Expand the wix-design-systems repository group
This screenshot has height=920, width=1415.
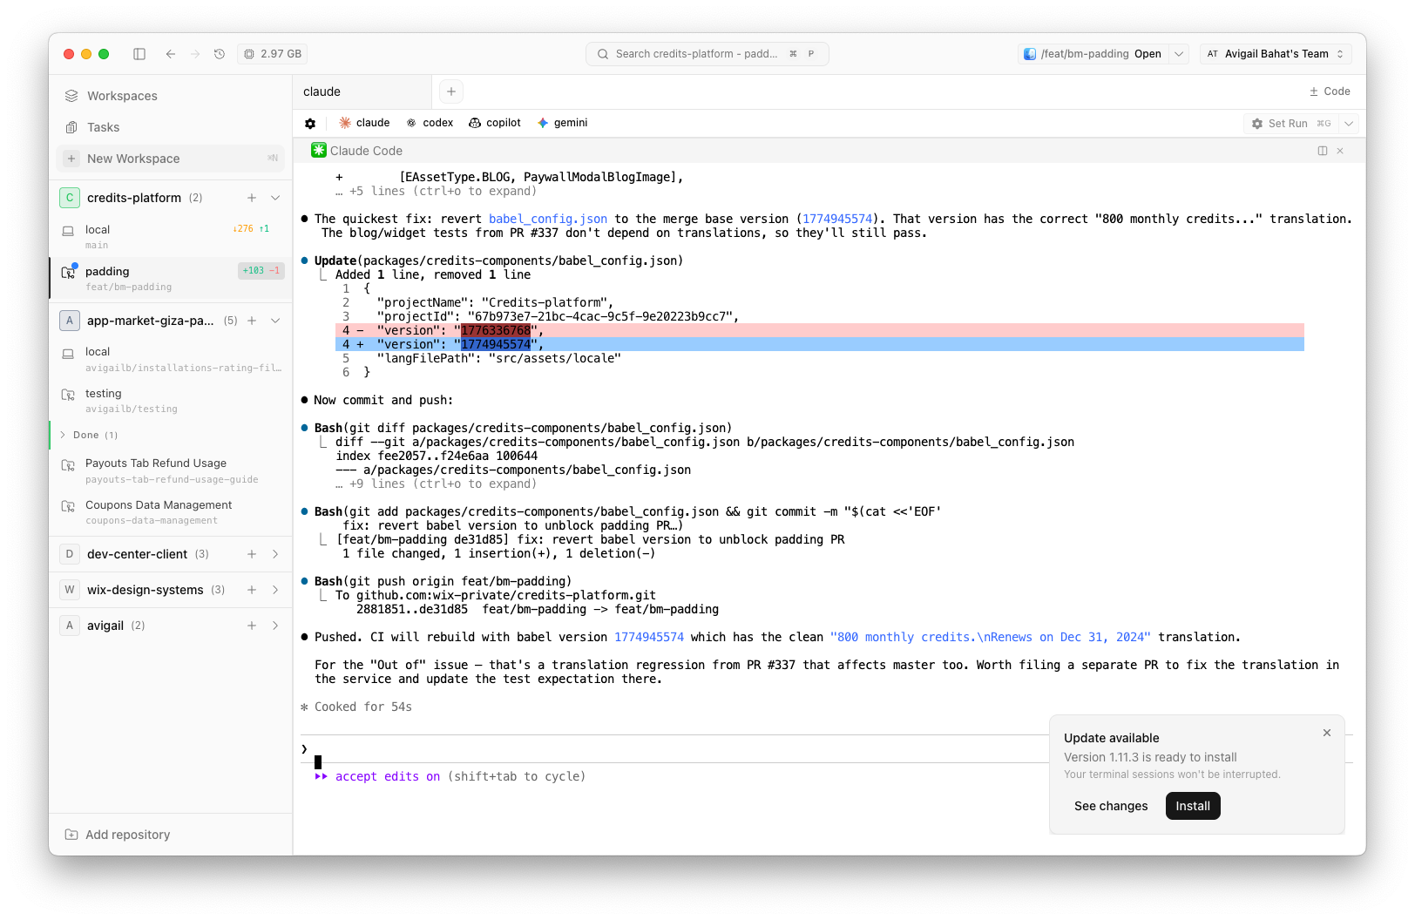pos(275,590)
